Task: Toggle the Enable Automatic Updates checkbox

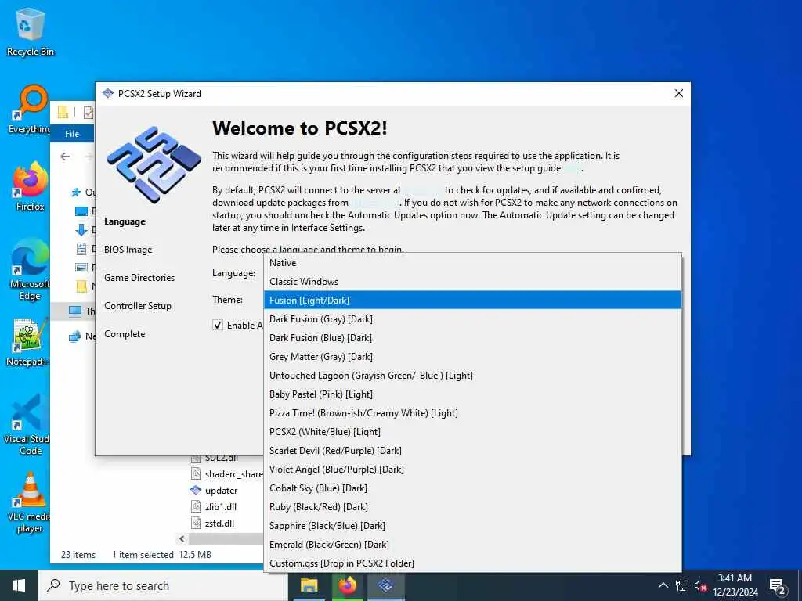Action: pos(218,325)
